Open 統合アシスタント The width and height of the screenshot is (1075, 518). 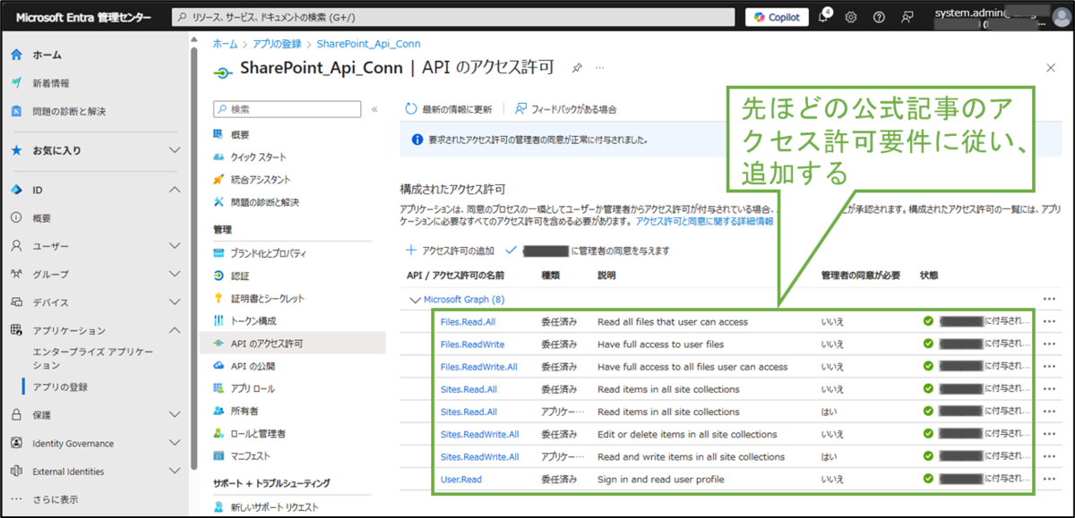pyautogui.click(x=261, y=180)
